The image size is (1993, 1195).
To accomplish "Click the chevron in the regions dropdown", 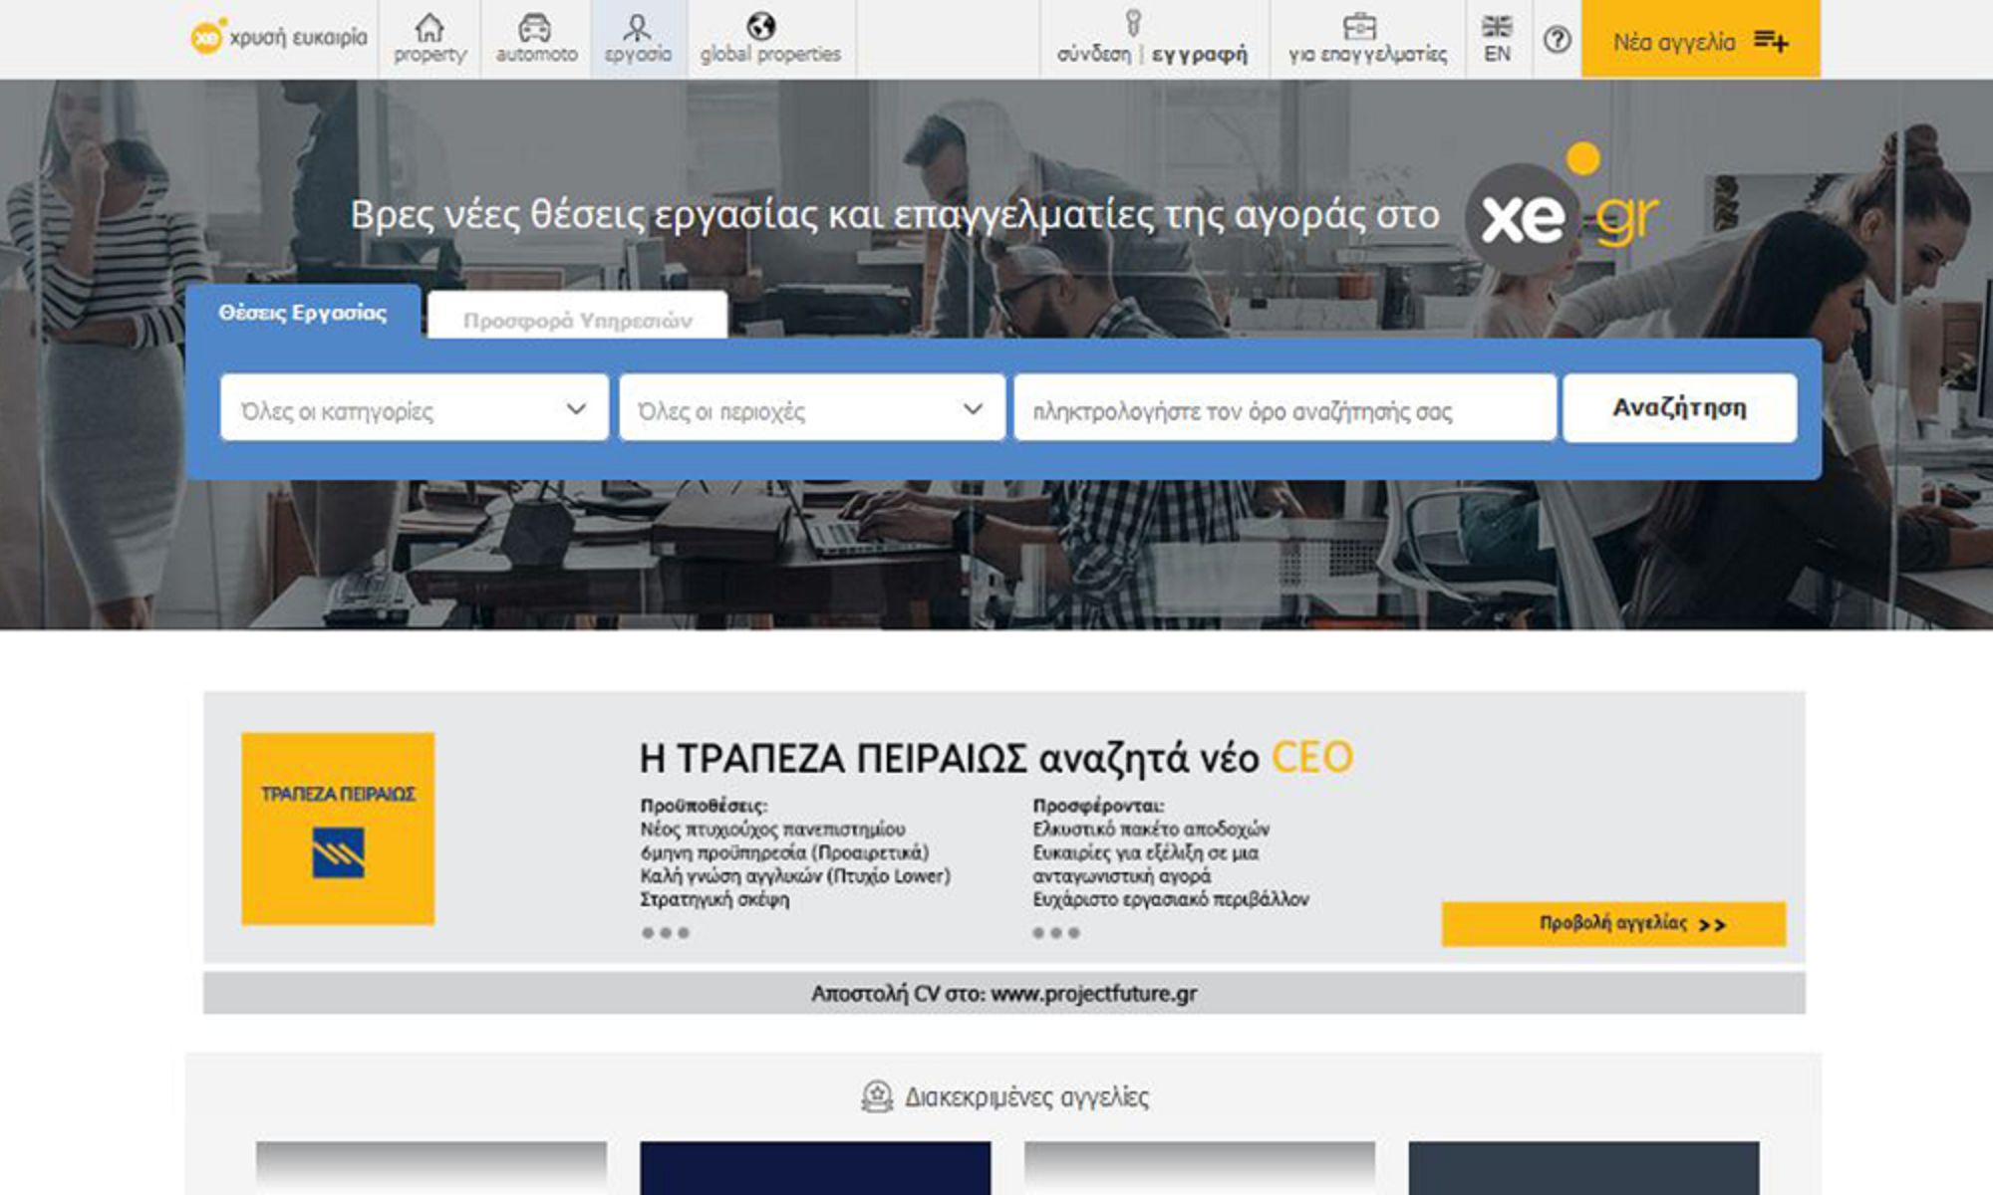I will point(973,408).
